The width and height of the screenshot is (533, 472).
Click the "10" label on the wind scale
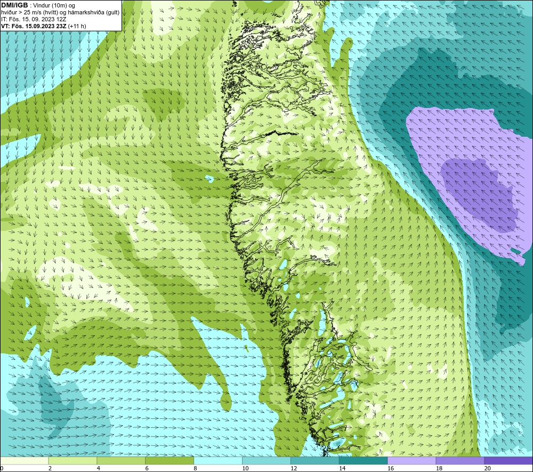pos(245,469)
